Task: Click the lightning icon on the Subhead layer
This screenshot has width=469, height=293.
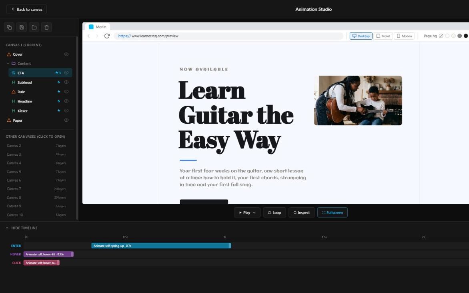Action: (x=58, y=82)
